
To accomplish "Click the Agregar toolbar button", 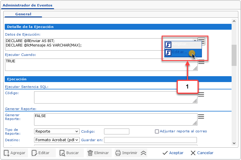I will click(15, 153).
